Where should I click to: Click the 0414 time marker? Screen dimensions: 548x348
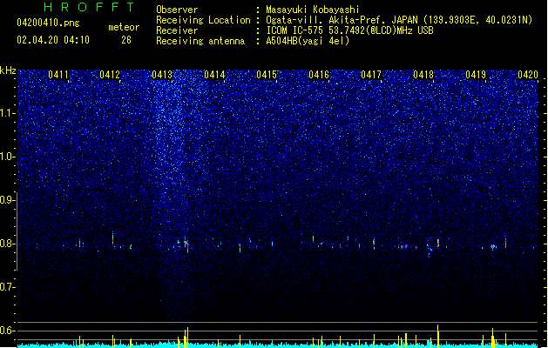(x=214, y=75)
